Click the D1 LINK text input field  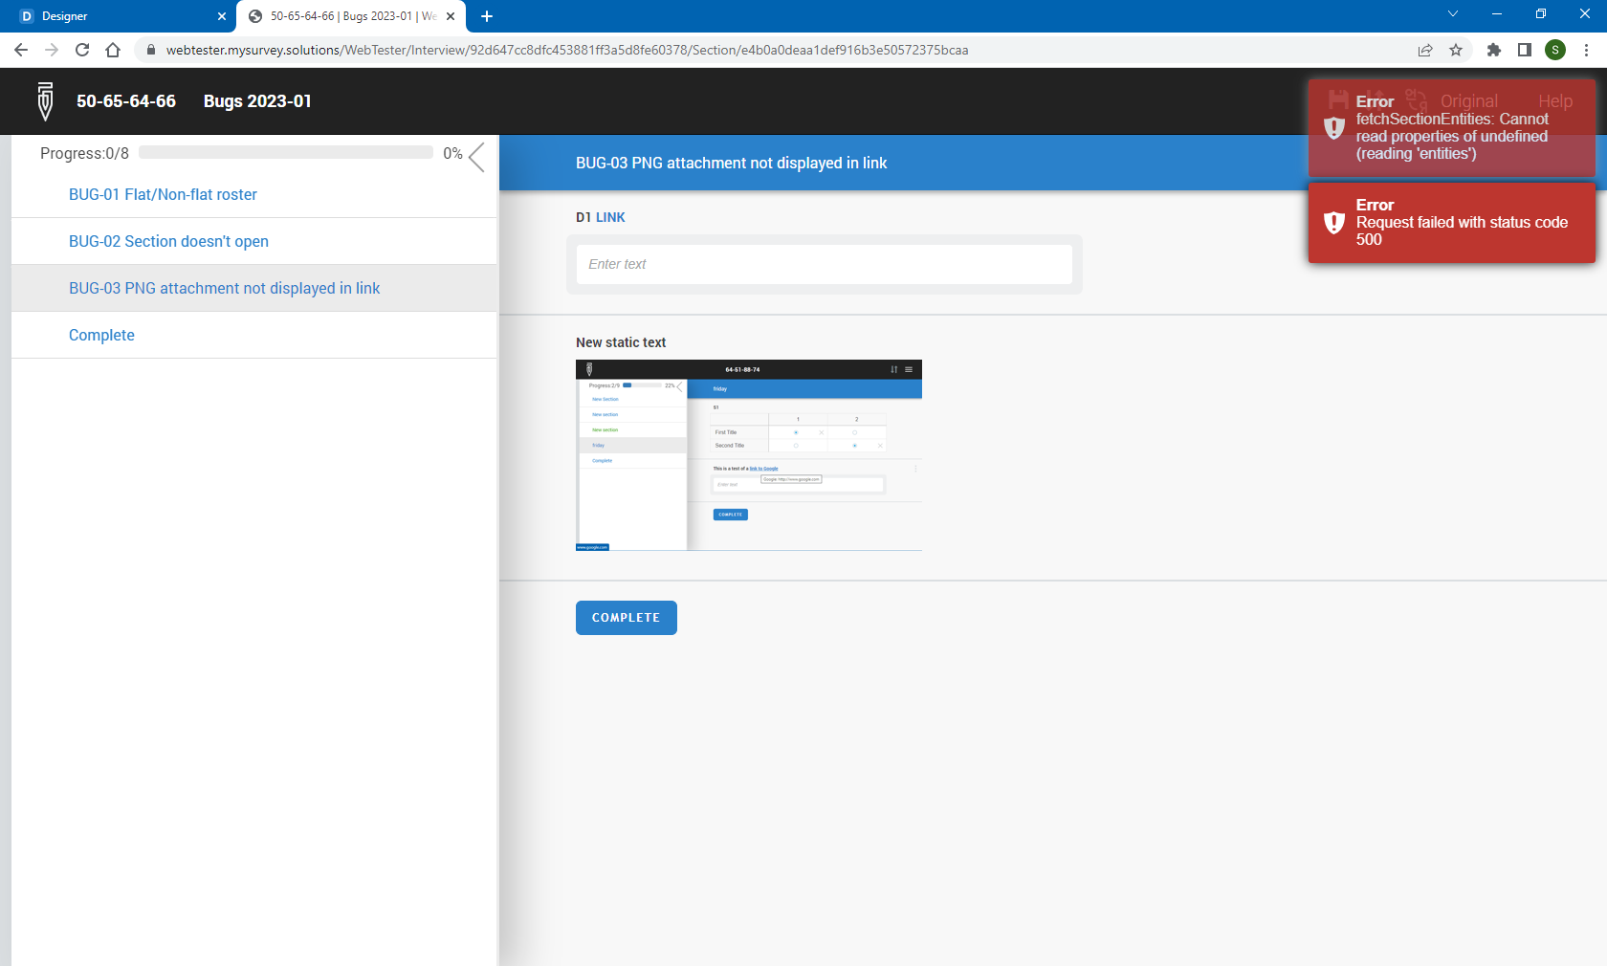point(825,264)
